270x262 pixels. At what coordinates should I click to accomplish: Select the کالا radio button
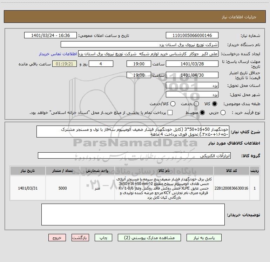[215, 104]
